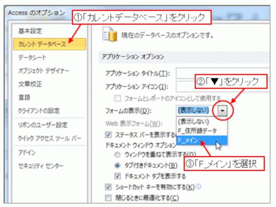276x207 pixels.
Task: Open the データシート options
Action: pyautogui.click(x=32, y=58)
